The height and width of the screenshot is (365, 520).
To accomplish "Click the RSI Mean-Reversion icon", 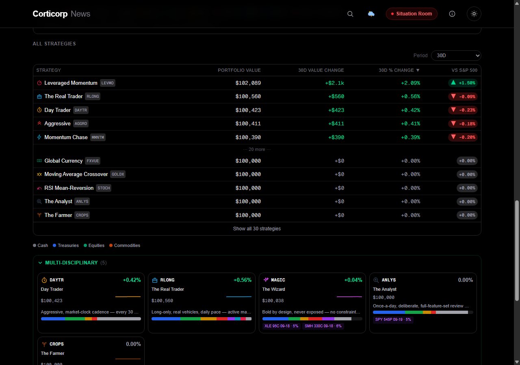I will [39, 188].
